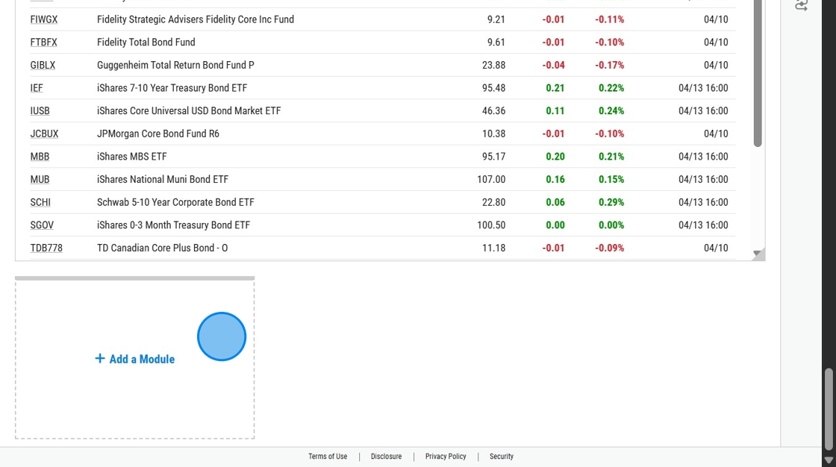Click SCHI price 22.80

[x=493, y=203]
